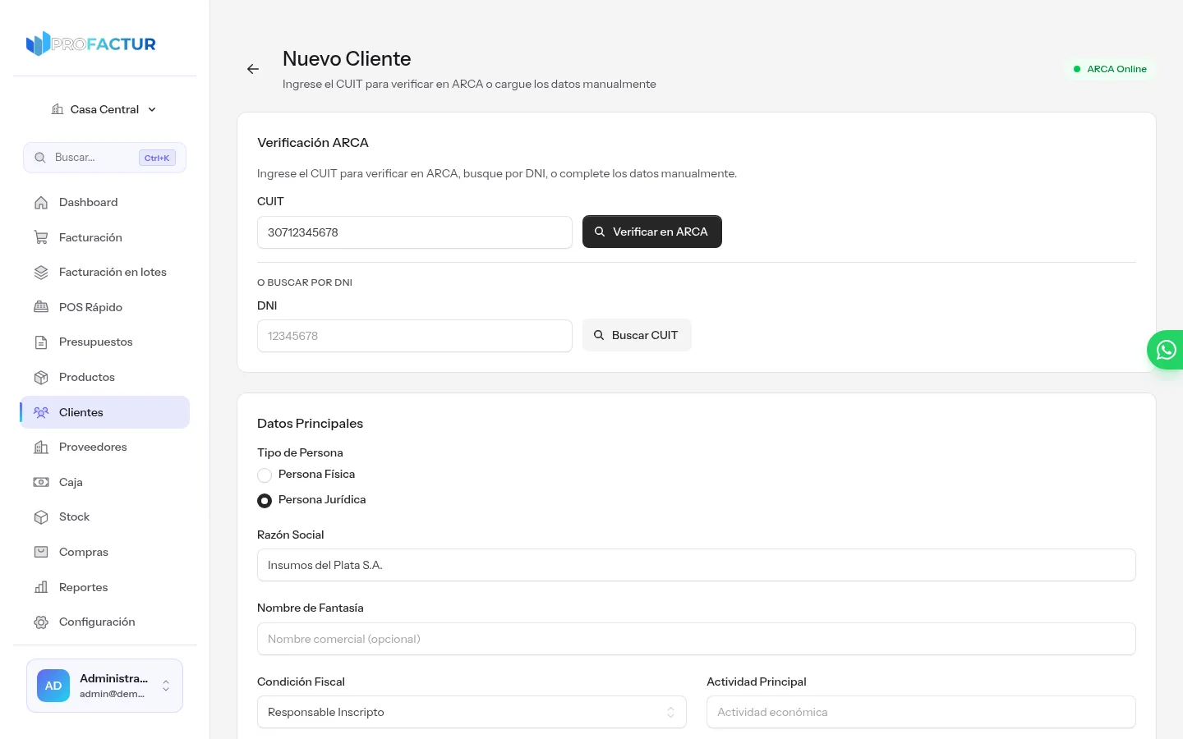Click the POS Rápido register icon
The width and height of the screenshot is (1183, 739).
click(41, 307)
